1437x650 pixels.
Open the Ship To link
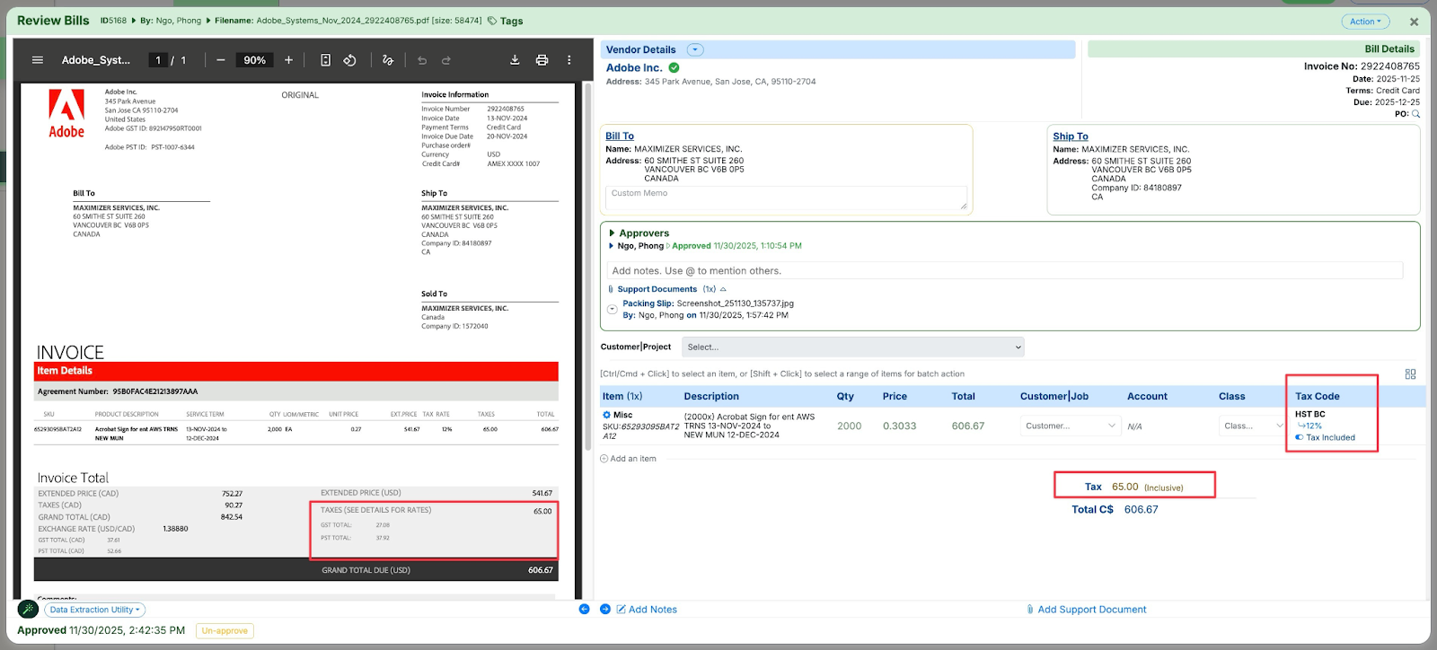point(1071,136)
